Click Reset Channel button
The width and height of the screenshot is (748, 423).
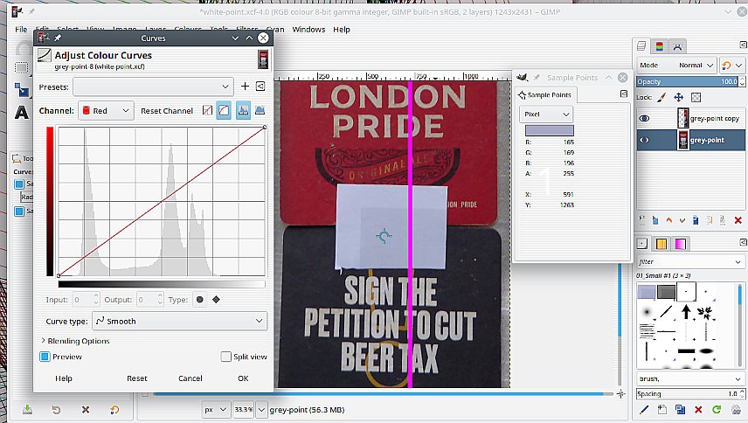pyautogui.click(x=167, y=111)
